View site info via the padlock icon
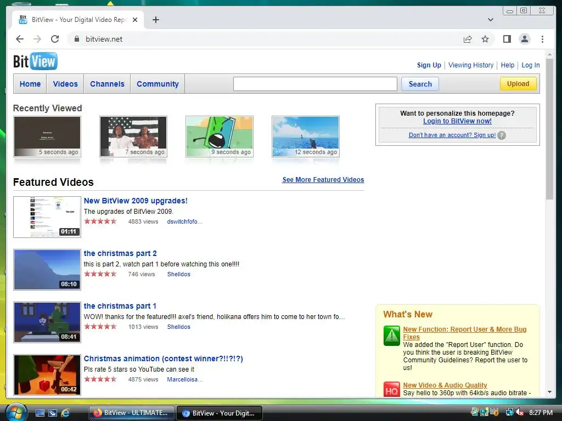The width and height of the screenshot is (562, 421). click(x=77, y=39)
